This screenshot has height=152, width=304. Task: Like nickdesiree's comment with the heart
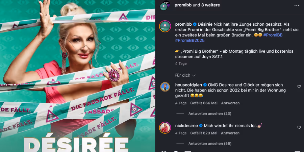(299, 127)
